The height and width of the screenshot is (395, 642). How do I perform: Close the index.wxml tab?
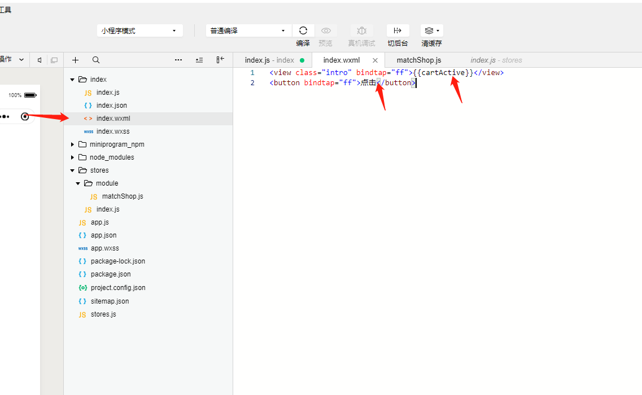375,60
